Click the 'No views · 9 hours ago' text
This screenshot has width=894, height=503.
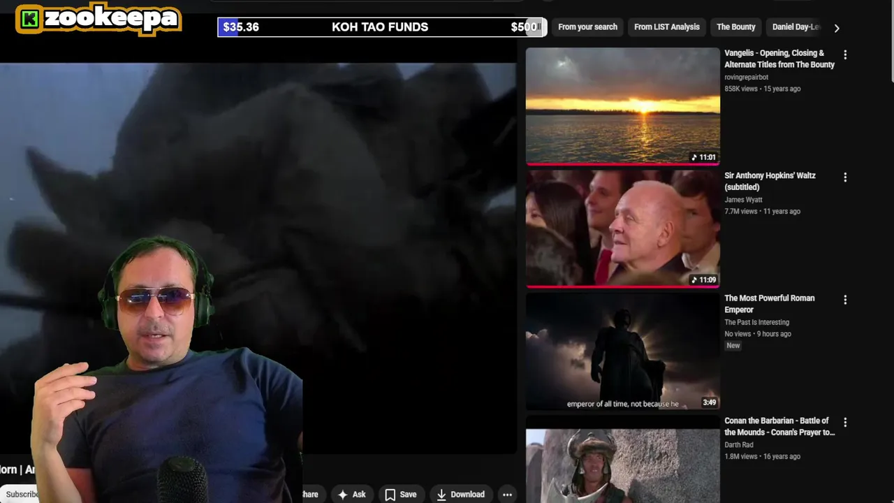point(758,334)
